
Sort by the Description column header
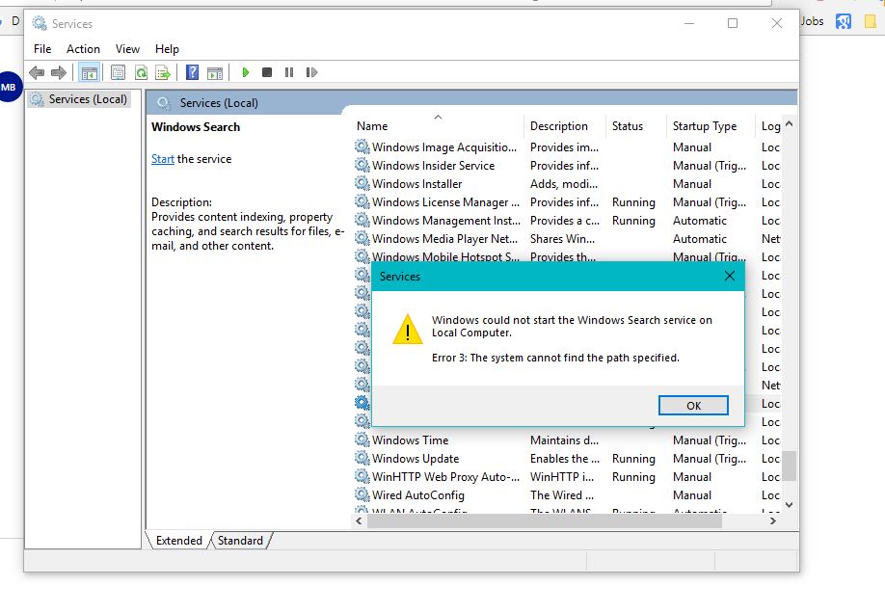tap(564, 126)
